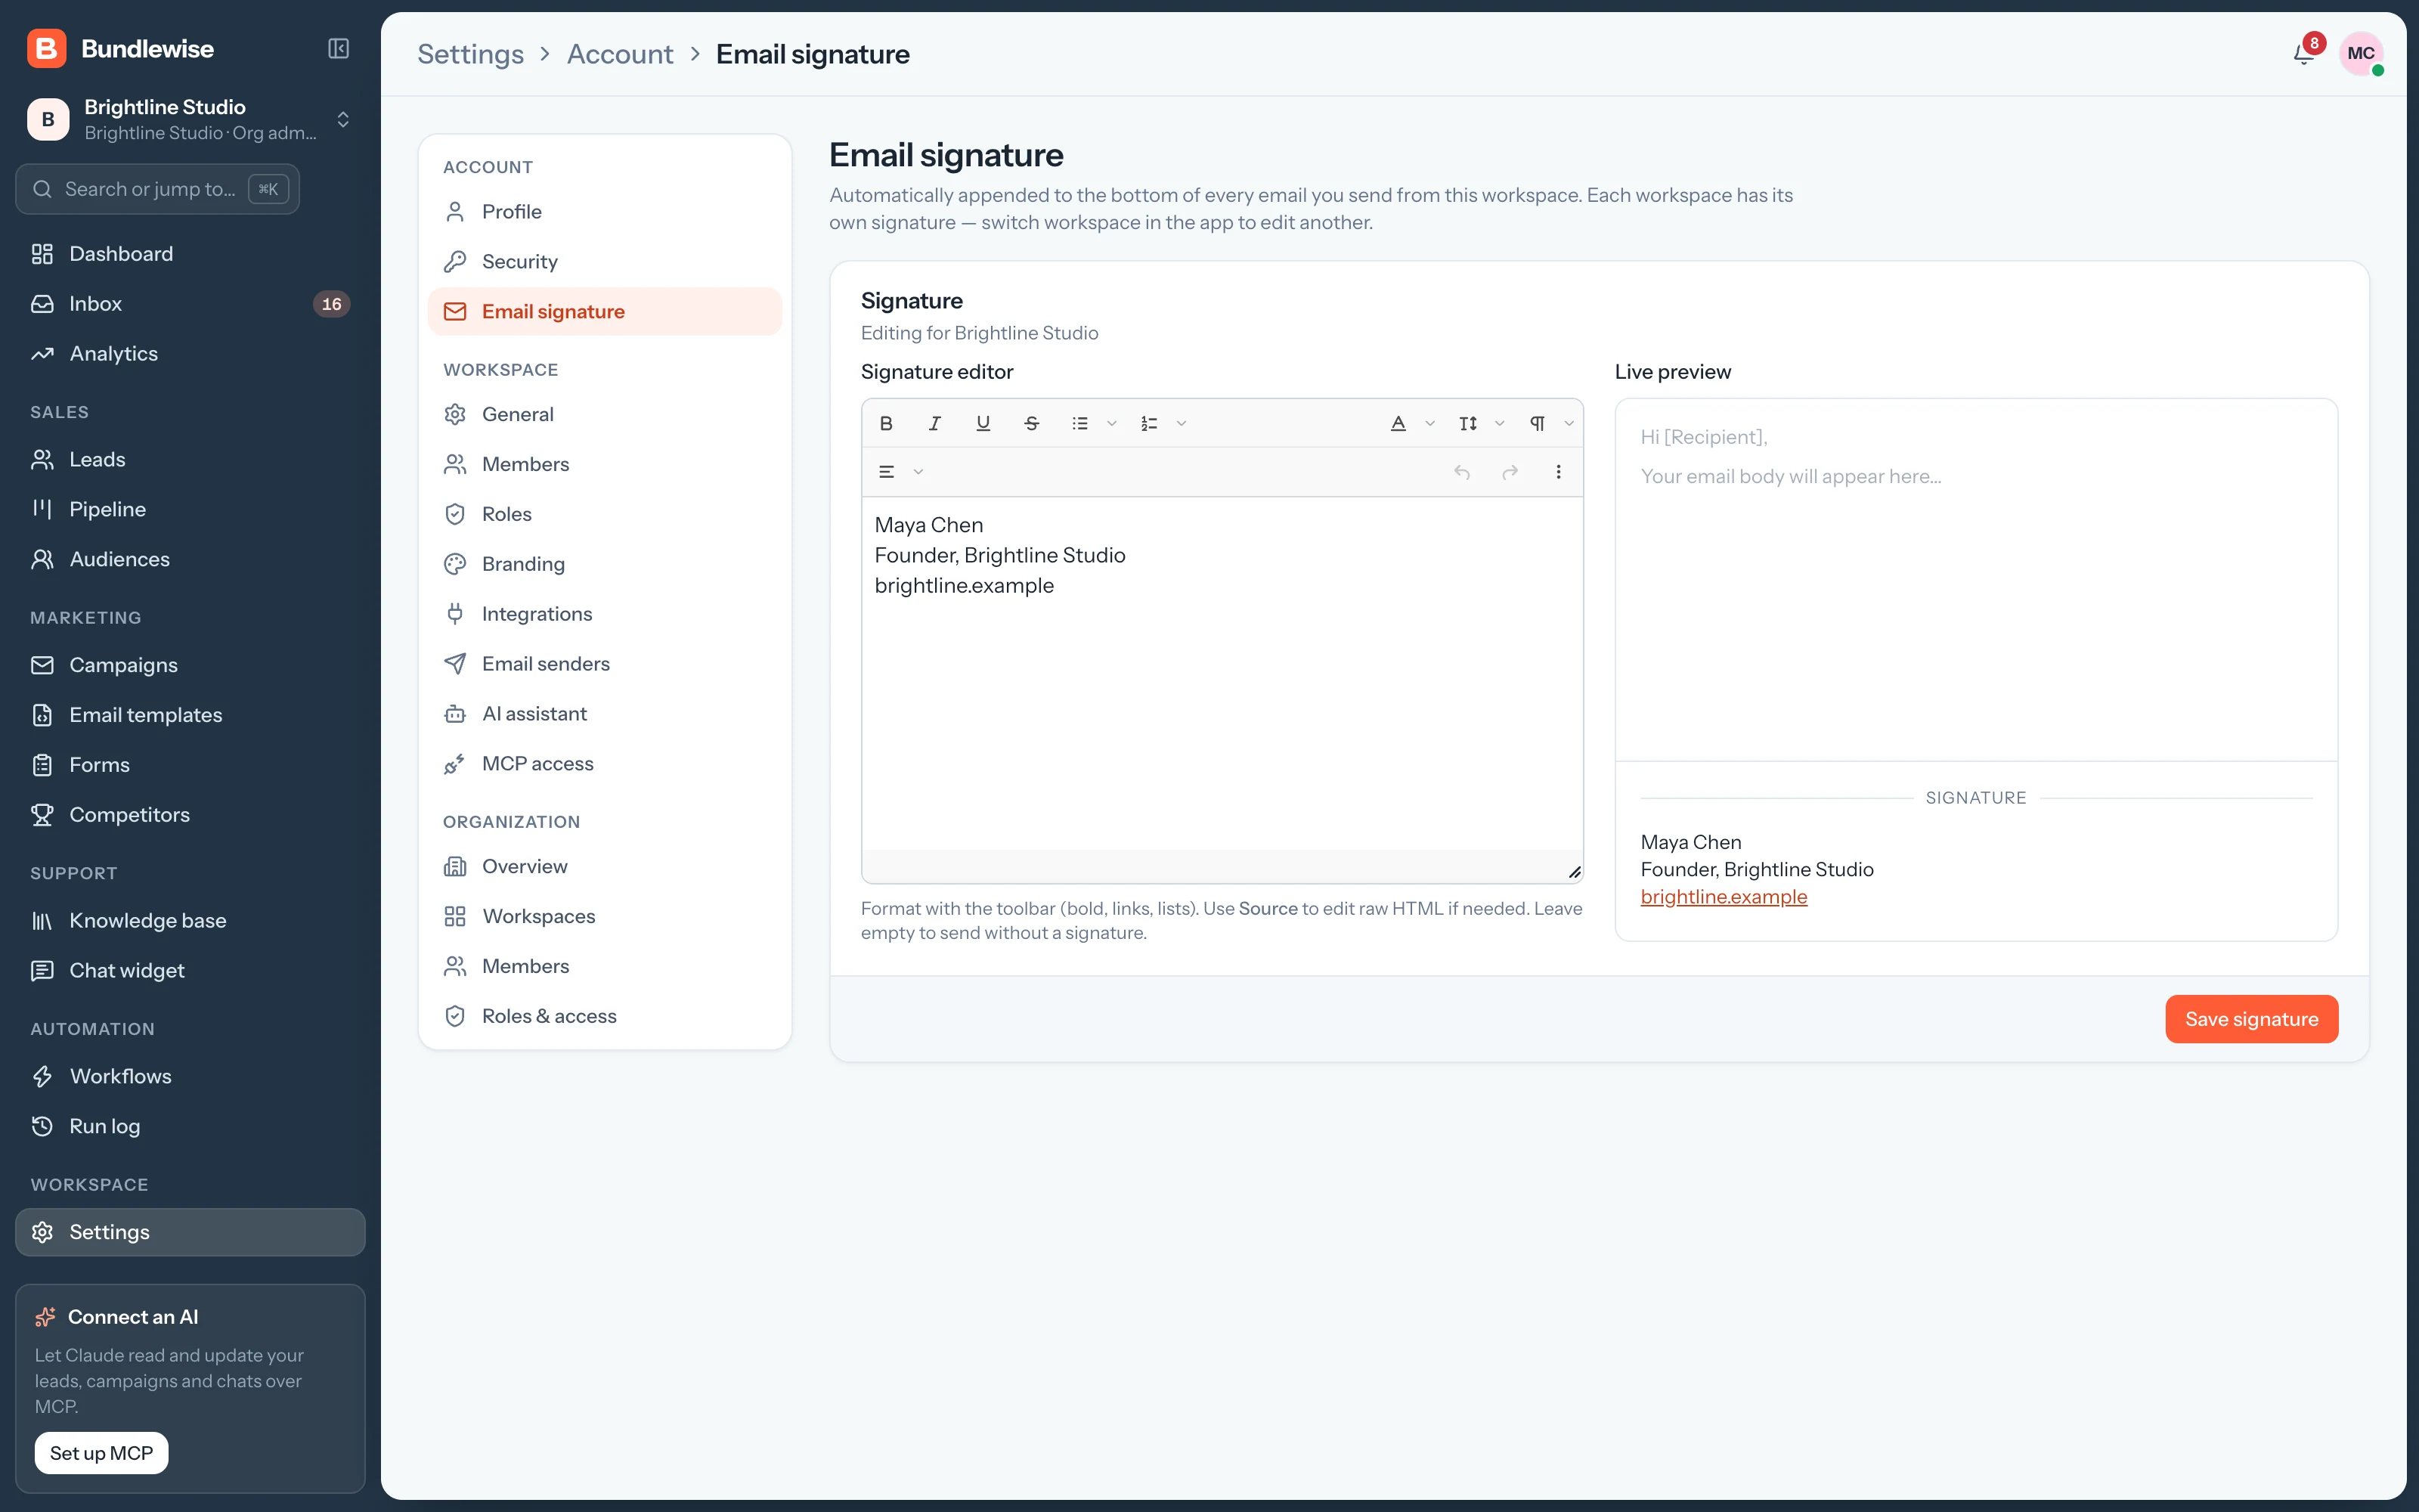Viewport: 2419px width, 1512px height.
Task: Focus the Search or jump to field
Action: pos(158,189)
